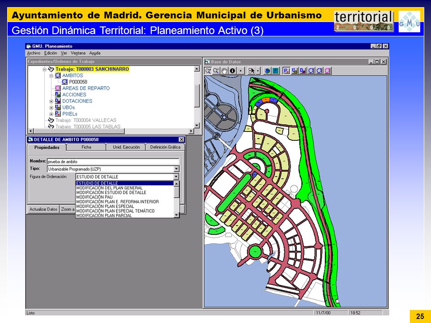The image size is (431, 323).
Task: Click the UBOs tree icon
Action: pyautogui.click(x=58, y=107)
